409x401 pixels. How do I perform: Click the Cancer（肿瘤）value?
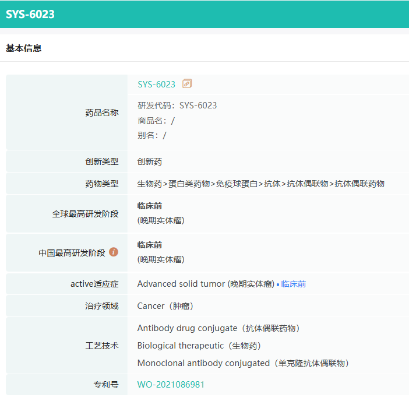pos(165,306)
